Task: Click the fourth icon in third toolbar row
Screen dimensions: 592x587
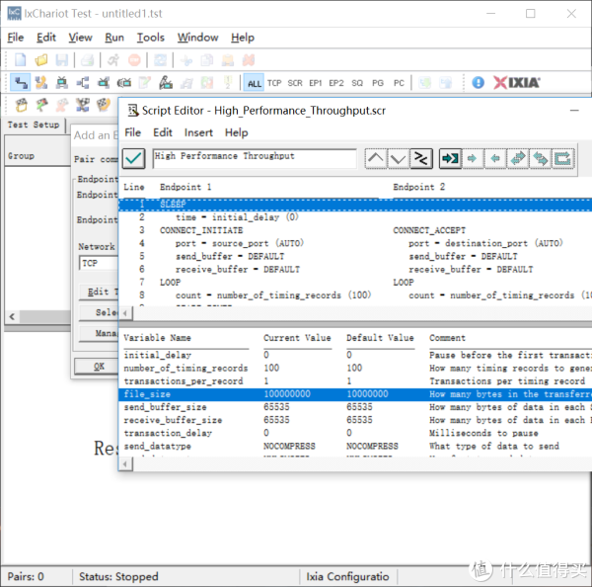Action: 82,105
